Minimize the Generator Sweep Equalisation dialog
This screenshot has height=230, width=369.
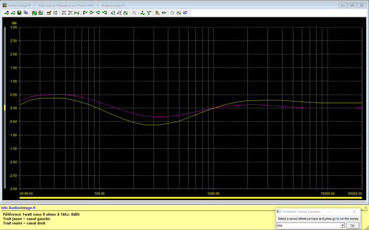(x=329, y=212)
